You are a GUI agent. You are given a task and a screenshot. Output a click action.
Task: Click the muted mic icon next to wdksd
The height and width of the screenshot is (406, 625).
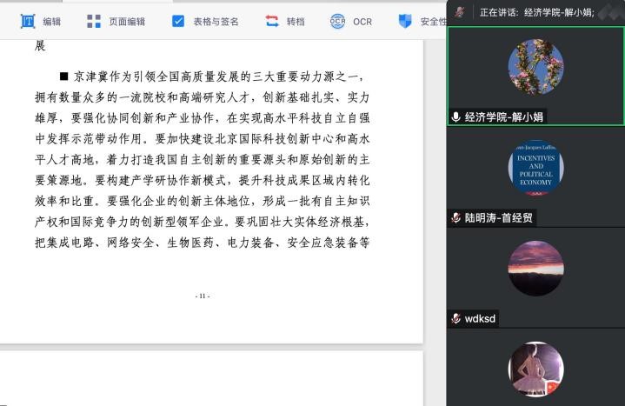click(x=456, y=318)
